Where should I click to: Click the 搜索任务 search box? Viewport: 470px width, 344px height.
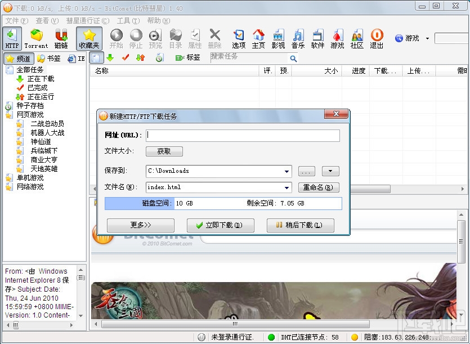pos(249,57)
